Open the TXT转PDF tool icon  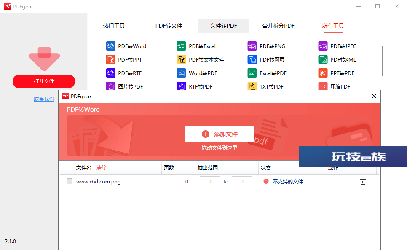click(252, 86)
